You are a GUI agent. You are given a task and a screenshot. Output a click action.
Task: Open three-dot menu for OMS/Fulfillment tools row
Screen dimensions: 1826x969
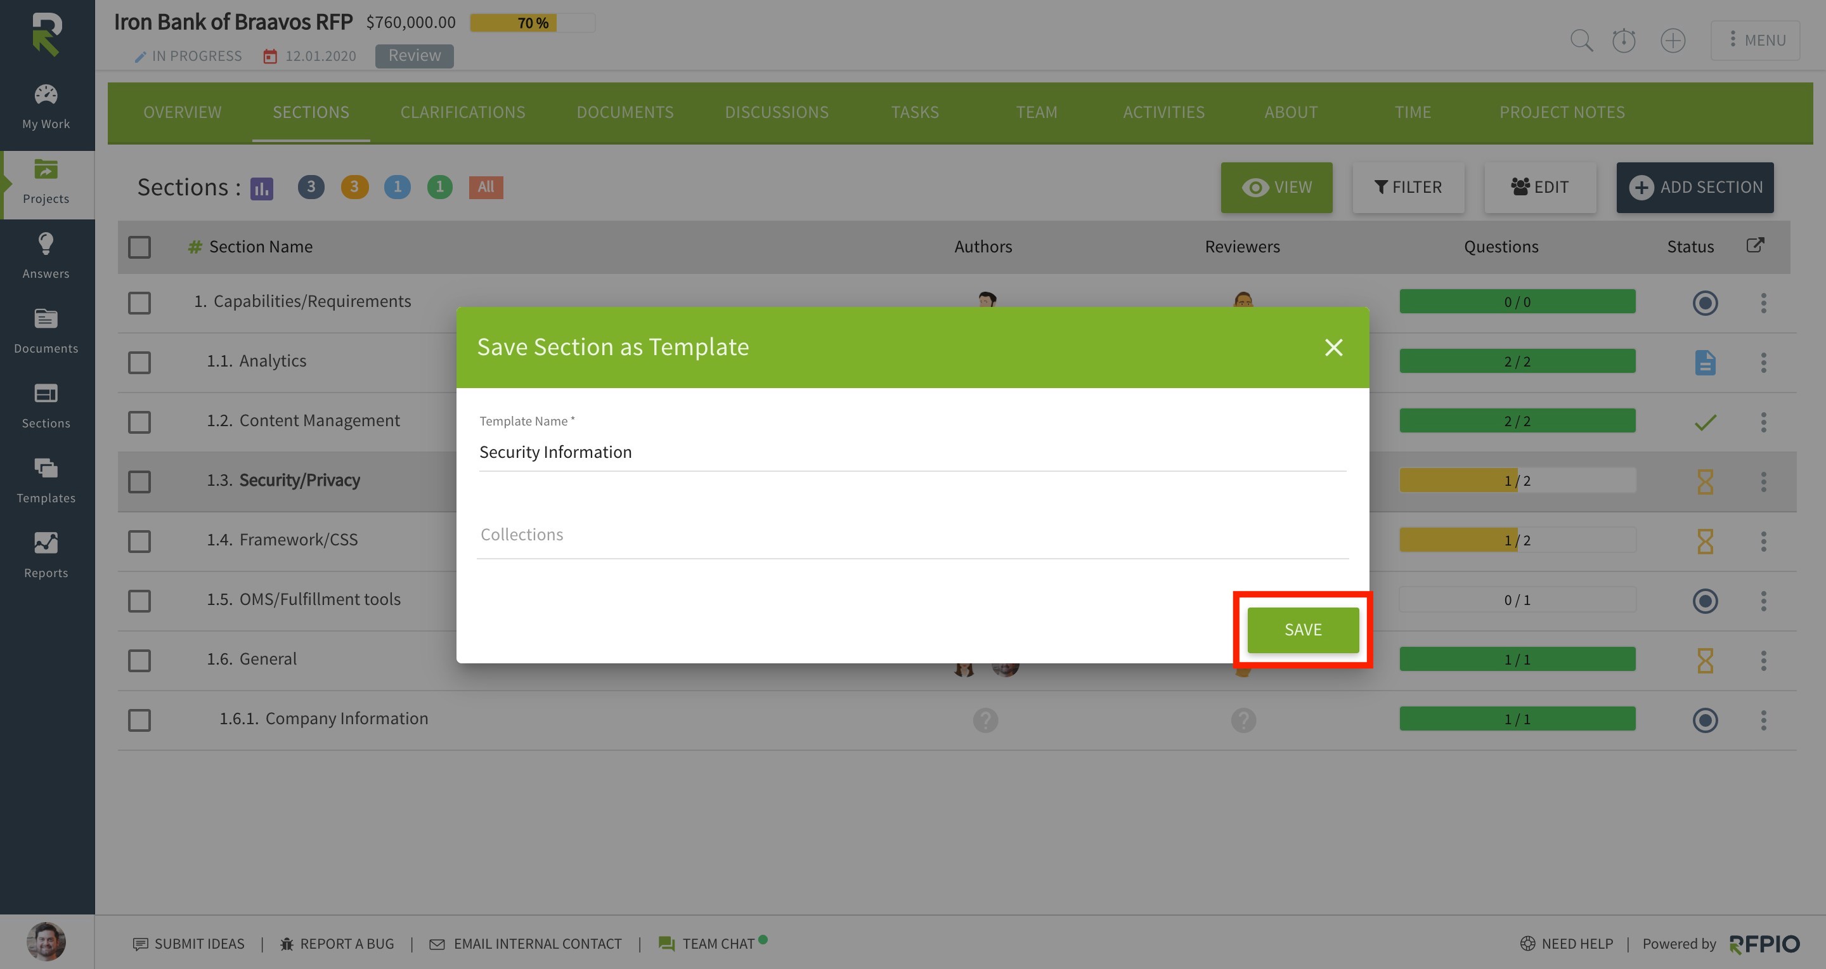tap(1764, 601)
